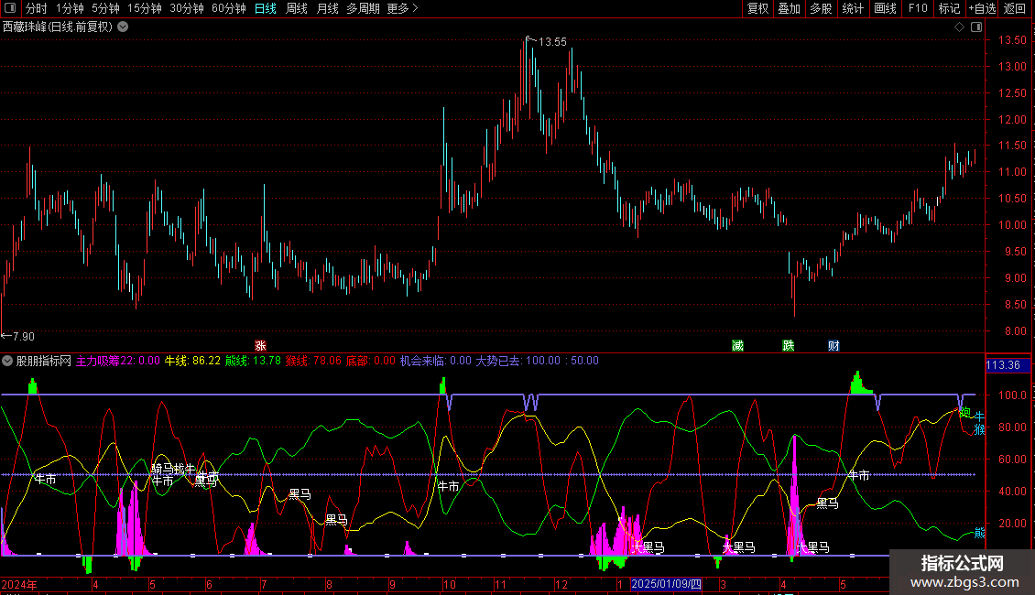Add stock via +自选 button

coord(982,8)
